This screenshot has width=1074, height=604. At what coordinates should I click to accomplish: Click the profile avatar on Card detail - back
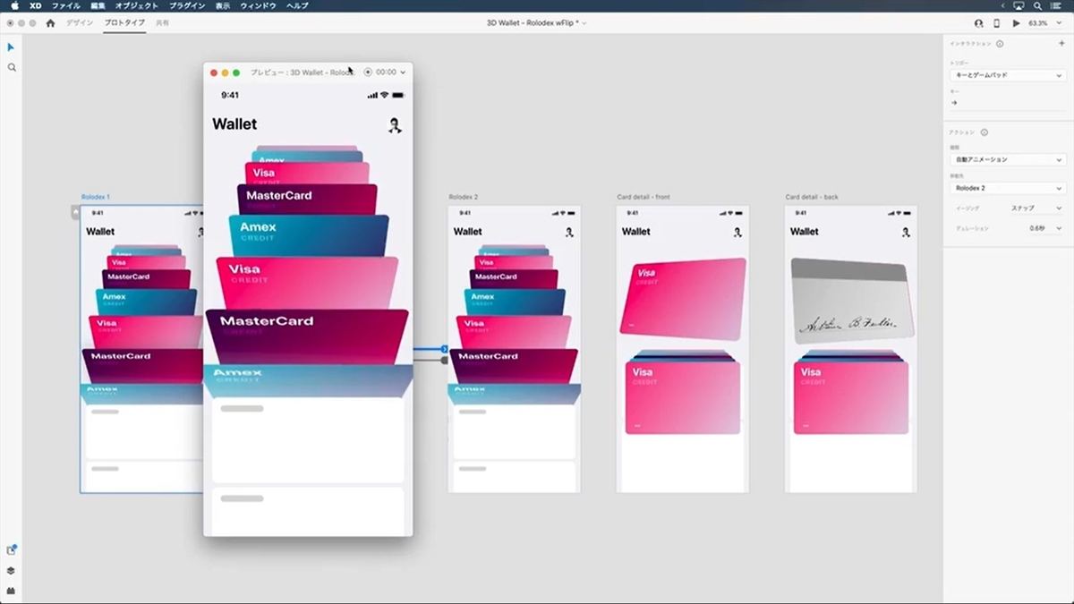pos(906,232)
